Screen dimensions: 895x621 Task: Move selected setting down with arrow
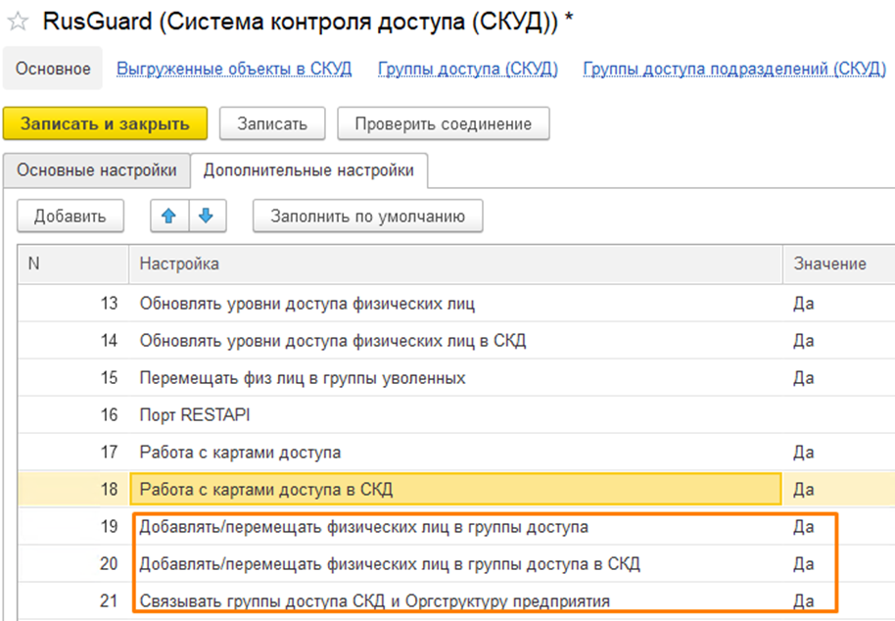[x=206, y=216]
